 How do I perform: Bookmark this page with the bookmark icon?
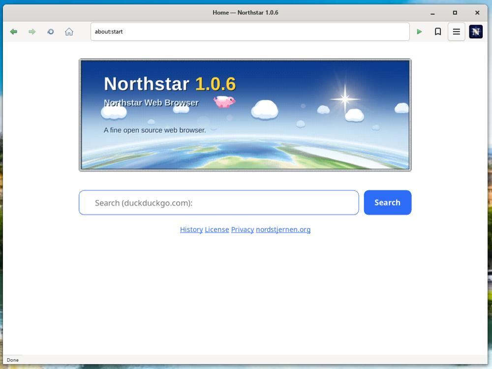[x=438, y=31]
